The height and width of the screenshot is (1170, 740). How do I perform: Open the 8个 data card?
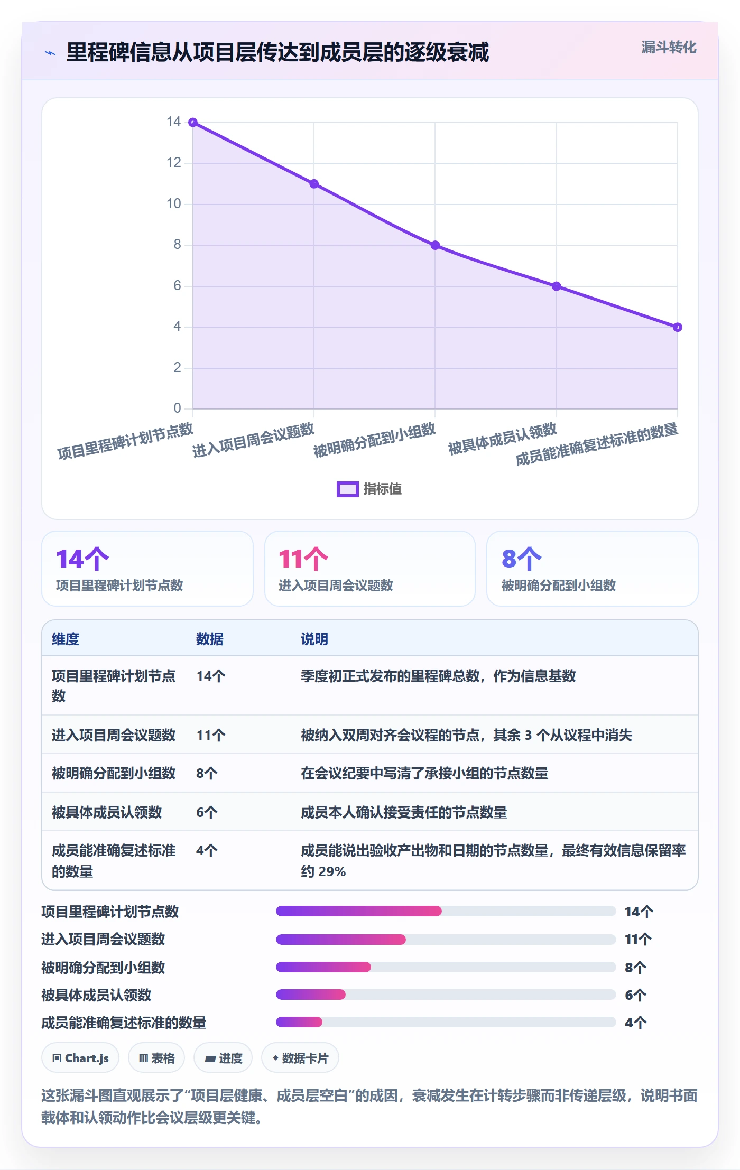pyautogui.click(x=593, y=569)
